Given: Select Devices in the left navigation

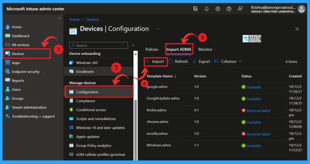Looking at the screenshot, I should pyautogui.click(x=27, y=54).
